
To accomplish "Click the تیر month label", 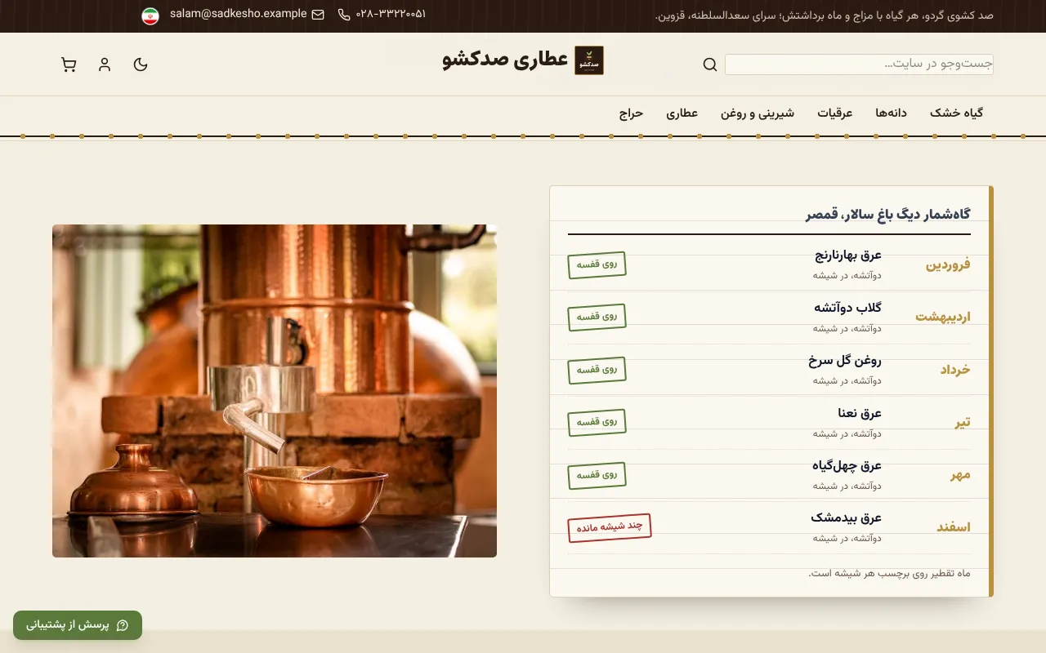I will tap(963, 422).
